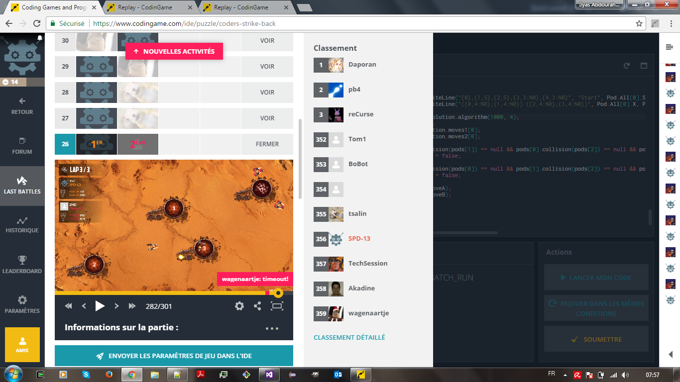
Task: Click the share replay icon
Action: pyautogui.click(x=257, y=306)
